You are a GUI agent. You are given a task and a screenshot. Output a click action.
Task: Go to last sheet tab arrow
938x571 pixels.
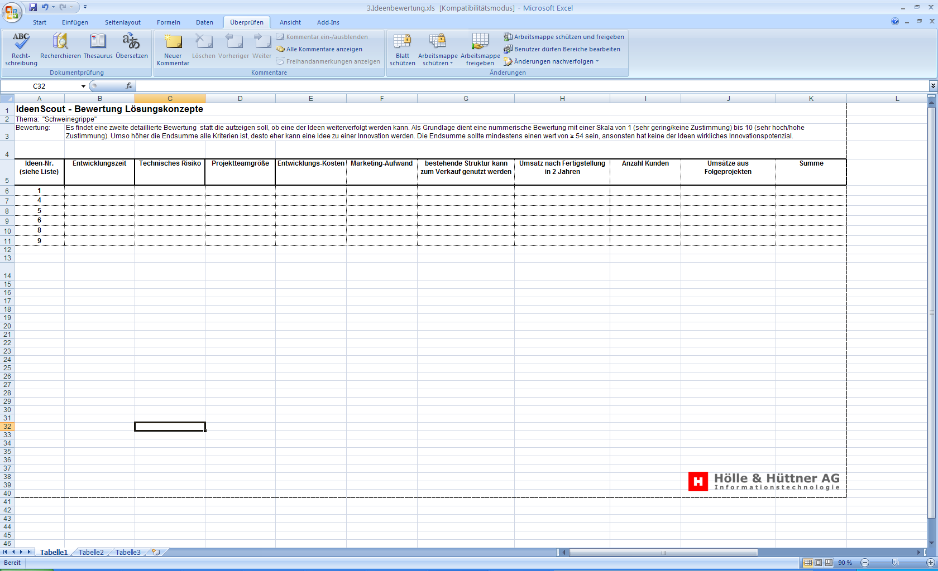click(30, 552)
